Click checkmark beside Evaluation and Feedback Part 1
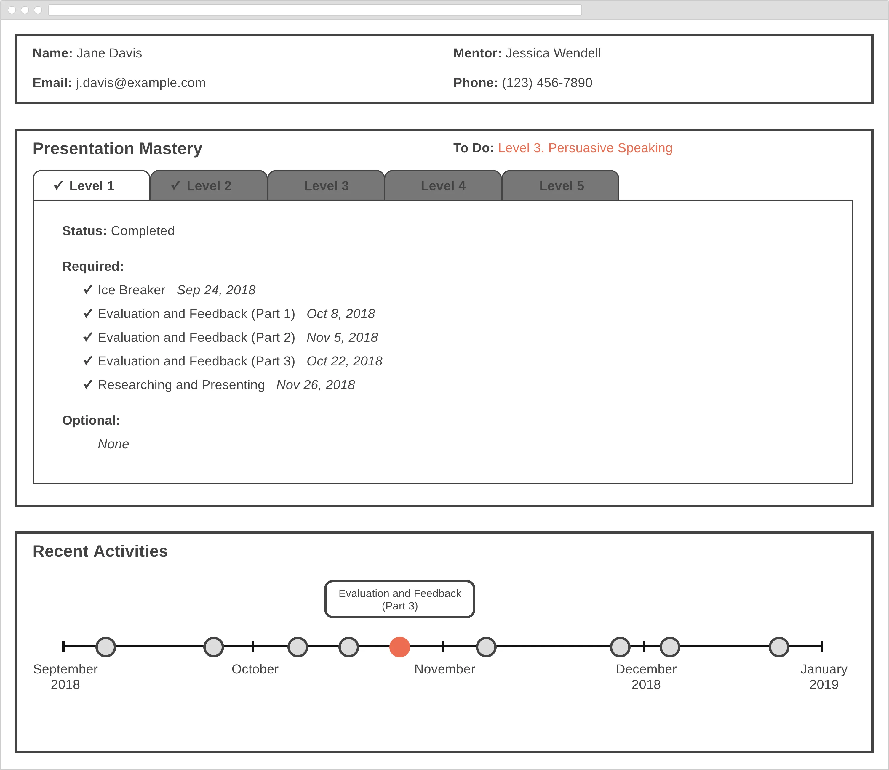 click(88, 314)
